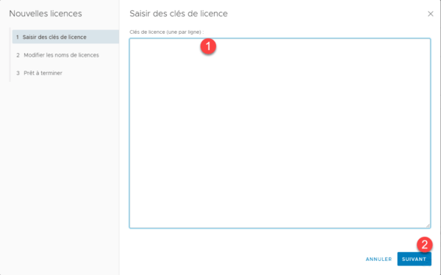Click the Saisir des clés de licence heading
Viewport: 441px width, 275px height.
(179, 13)
